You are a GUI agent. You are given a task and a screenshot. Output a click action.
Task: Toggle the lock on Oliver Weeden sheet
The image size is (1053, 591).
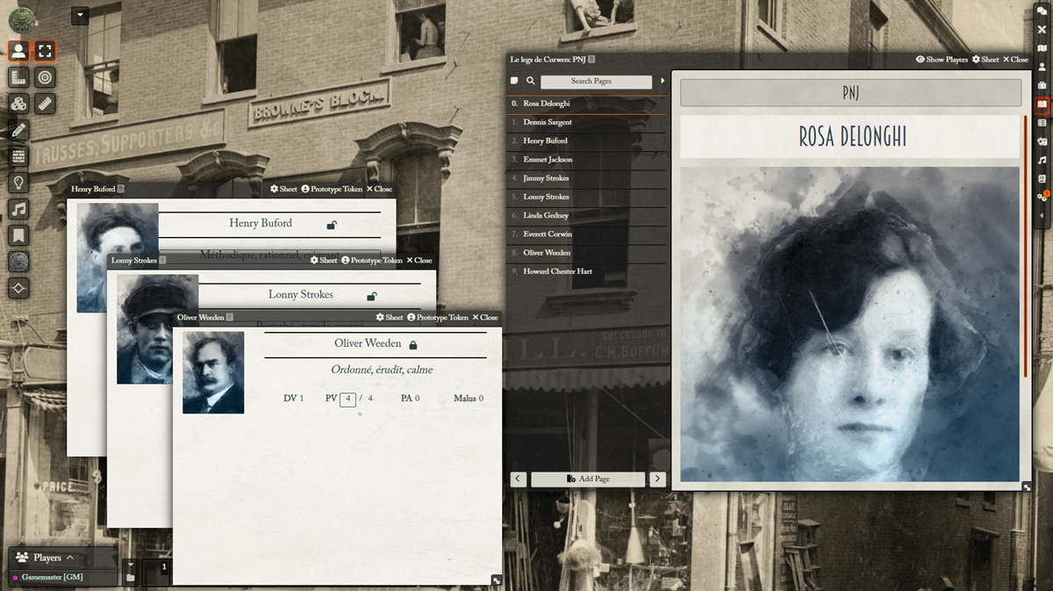point(413,344)
